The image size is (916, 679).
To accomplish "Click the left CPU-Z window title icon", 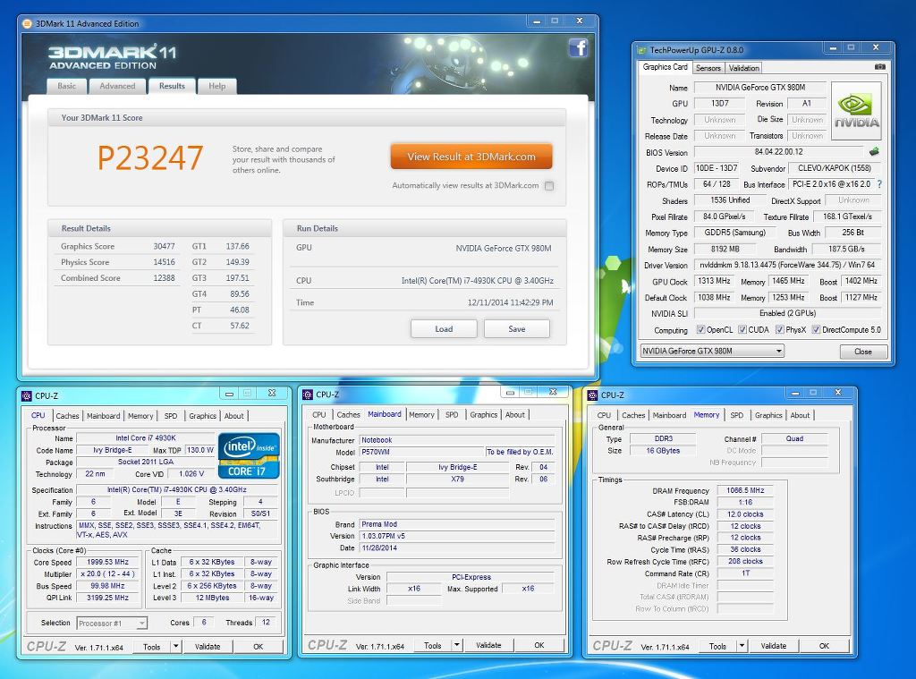I will tap(26, 395).
